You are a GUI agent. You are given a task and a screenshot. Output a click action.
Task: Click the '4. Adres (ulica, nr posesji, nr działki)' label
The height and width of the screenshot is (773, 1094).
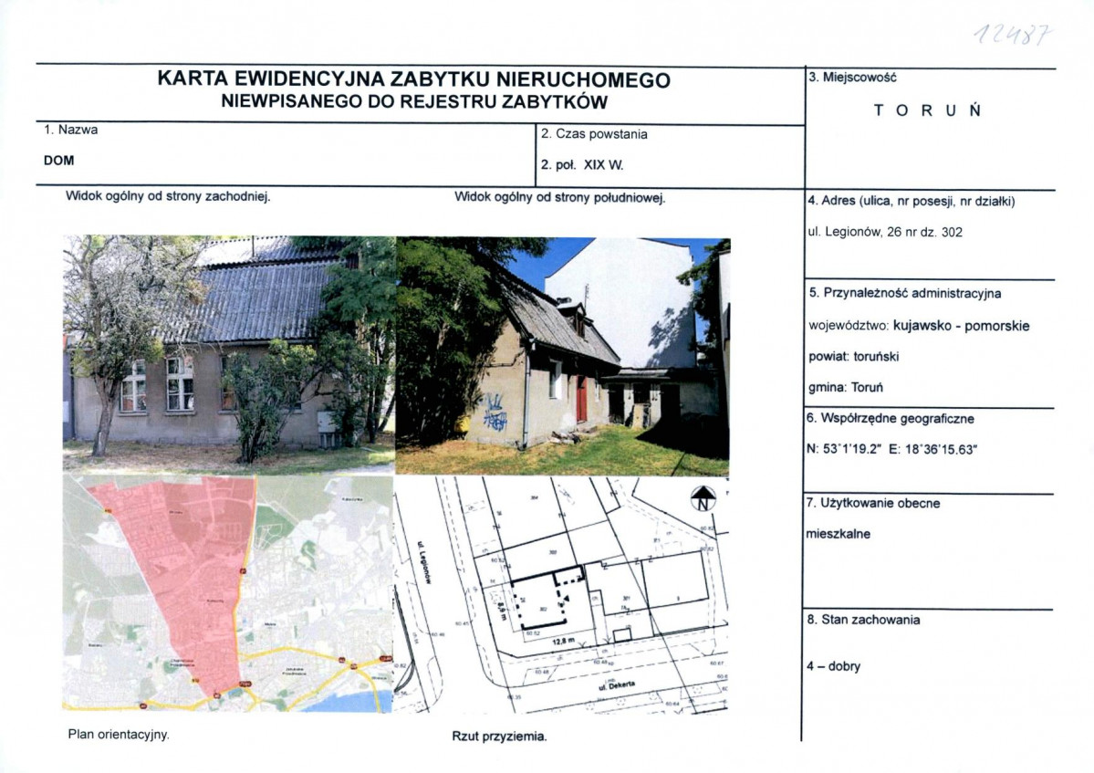[x=912, y=201]
